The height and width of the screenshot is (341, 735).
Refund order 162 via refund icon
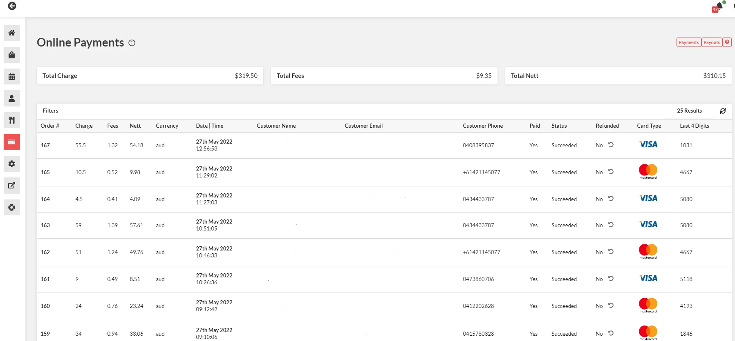611,252
